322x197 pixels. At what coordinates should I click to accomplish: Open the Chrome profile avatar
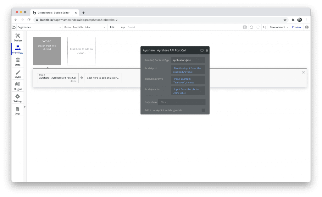[300, 20]
